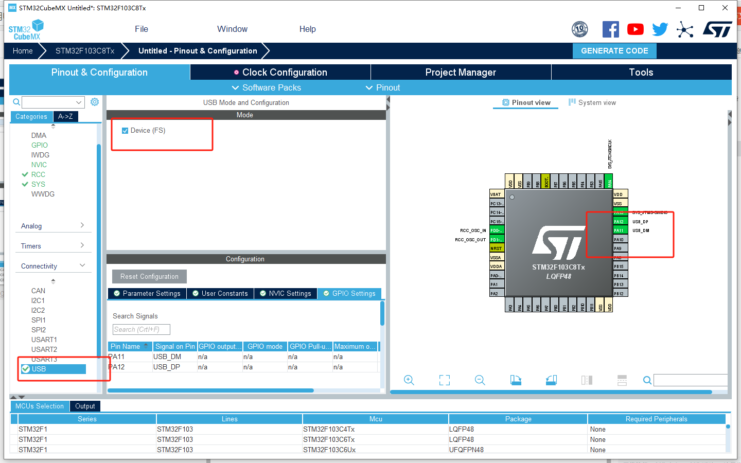The width and height of the screenshot is (741, 463).
Task: Open the settings gear next to search box
Action: (x=94, y=102)
